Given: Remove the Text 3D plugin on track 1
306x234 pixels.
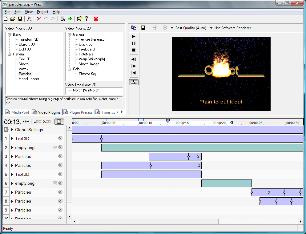Looking at the screenshot, I should point(60,139).
